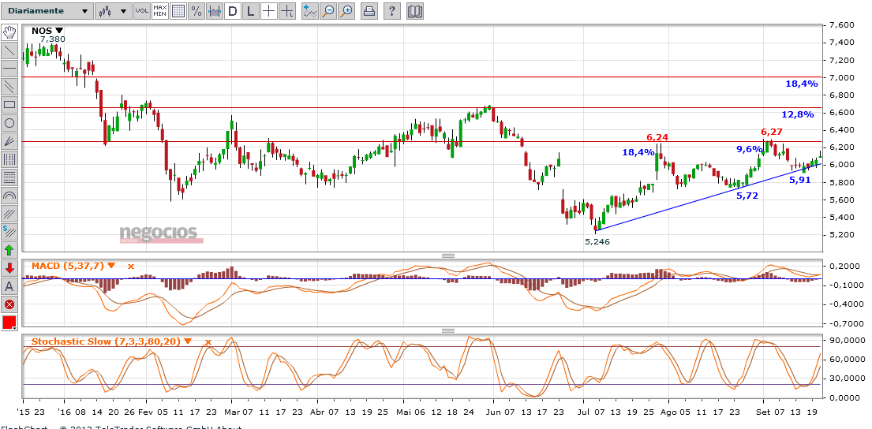Toggle the VOL volume display
This screenshot has width=872, height=429.
tap(142, 11)
